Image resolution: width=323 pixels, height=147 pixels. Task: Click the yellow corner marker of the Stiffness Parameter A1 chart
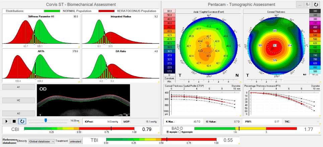(x=79, y=47)
